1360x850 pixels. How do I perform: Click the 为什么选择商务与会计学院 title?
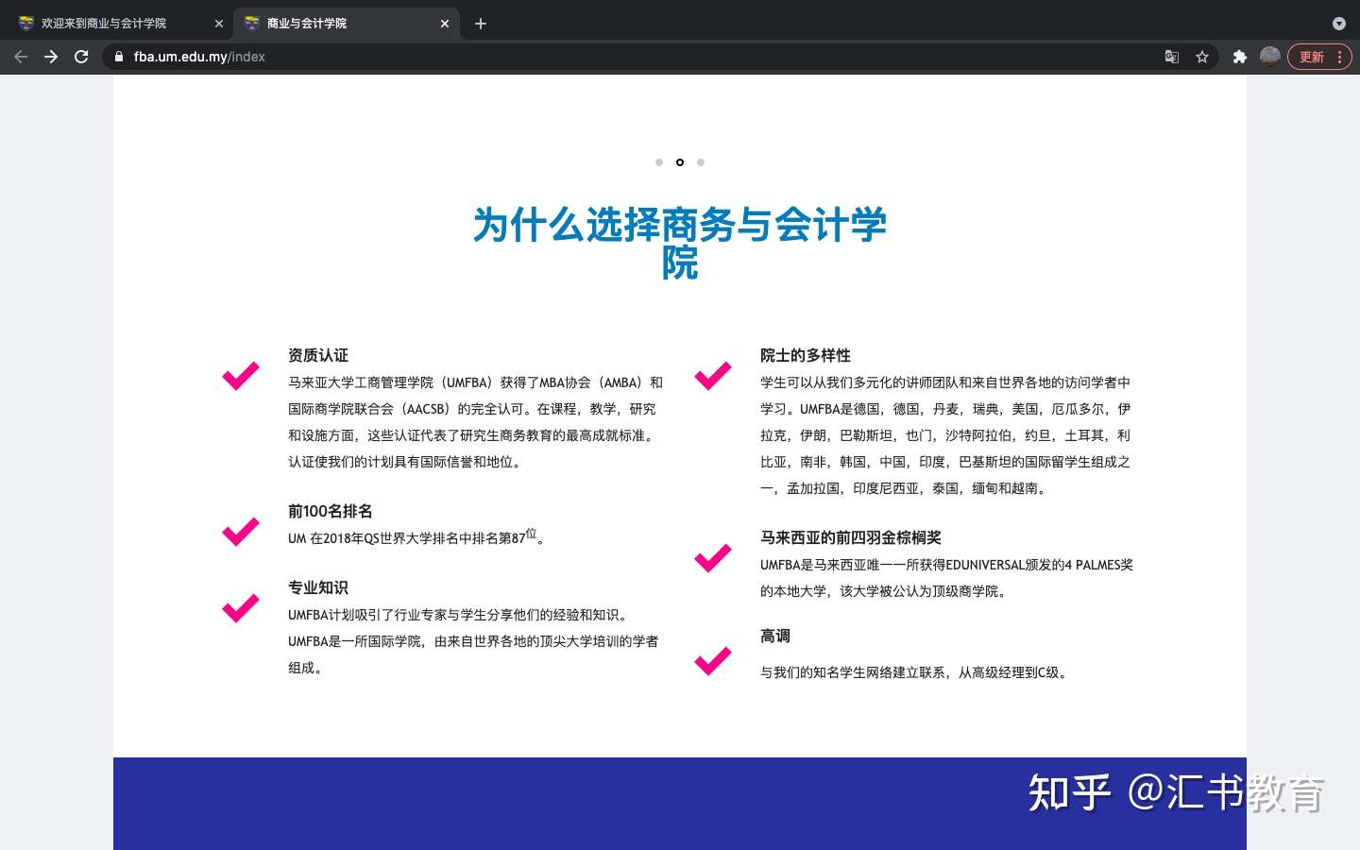click(680, 244)
